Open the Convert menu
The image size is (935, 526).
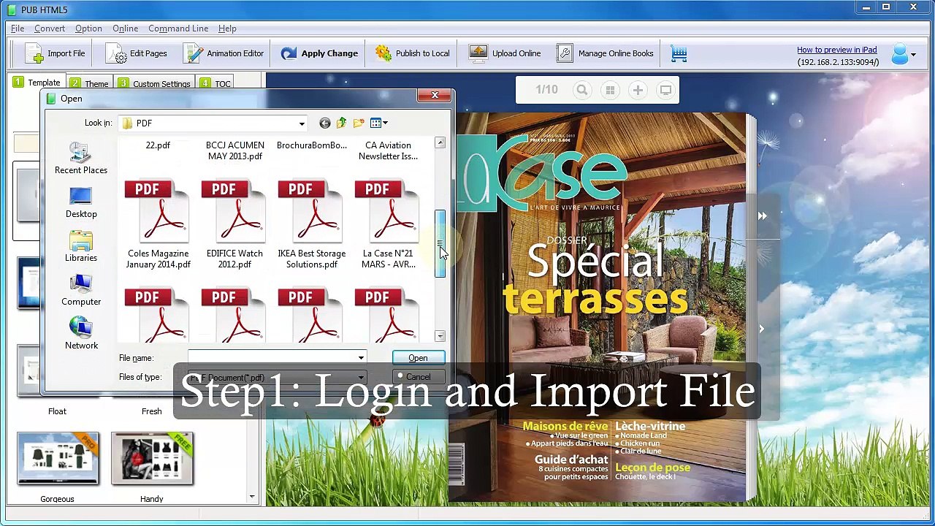pyautogui.click(x=50, y=28)
